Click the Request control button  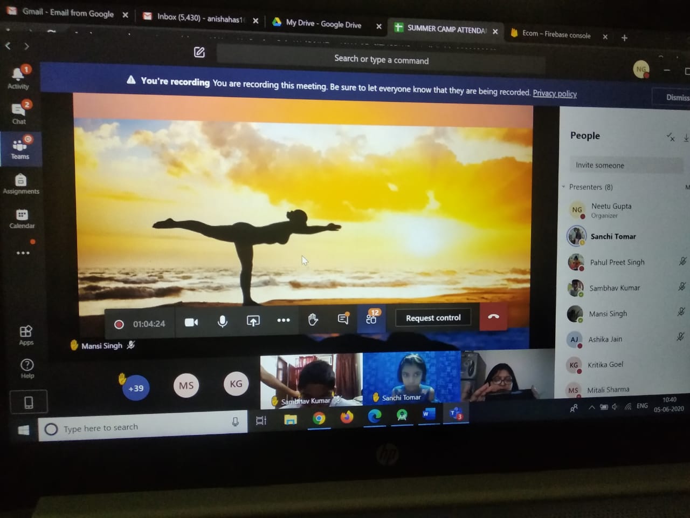click(x=433, y=318)
